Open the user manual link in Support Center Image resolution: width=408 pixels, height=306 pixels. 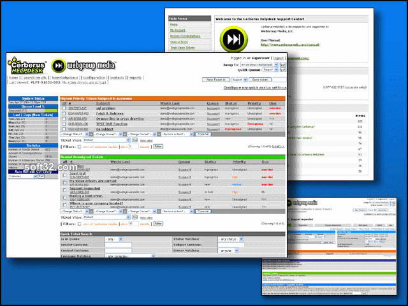coord(290,45)
